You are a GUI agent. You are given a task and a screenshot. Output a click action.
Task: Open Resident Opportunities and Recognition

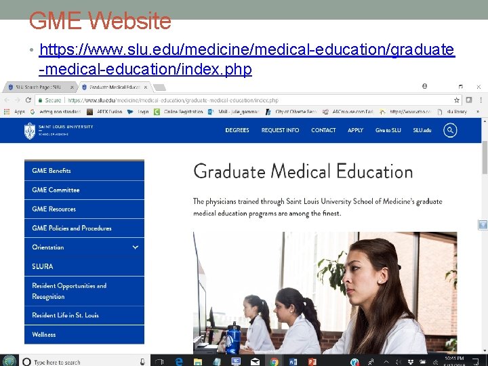pyautogui.click(x=84, y=291)
